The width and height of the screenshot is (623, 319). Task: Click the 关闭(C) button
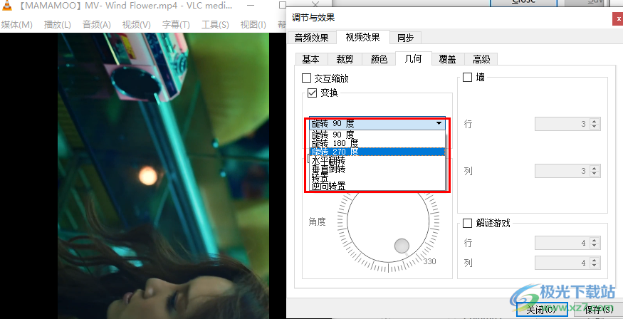click(x=542, y=310)
